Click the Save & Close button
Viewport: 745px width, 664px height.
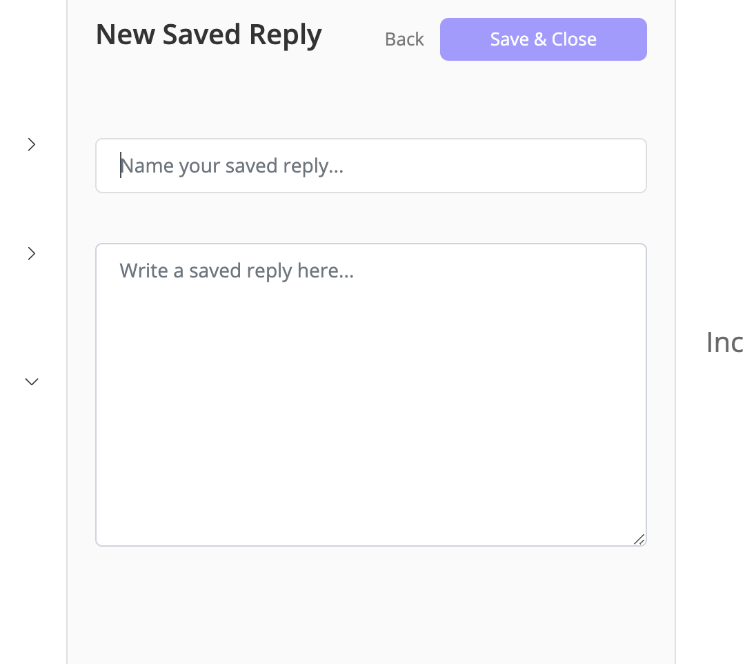click(x=543, y=39)
